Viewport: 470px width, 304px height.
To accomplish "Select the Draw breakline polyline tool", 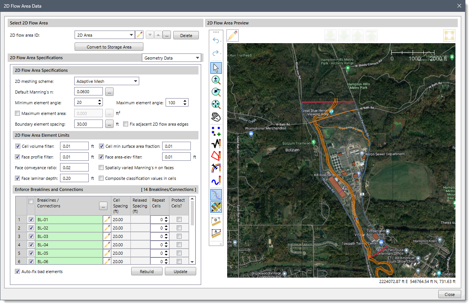I will pyautogui.click(x=216, y=144).
